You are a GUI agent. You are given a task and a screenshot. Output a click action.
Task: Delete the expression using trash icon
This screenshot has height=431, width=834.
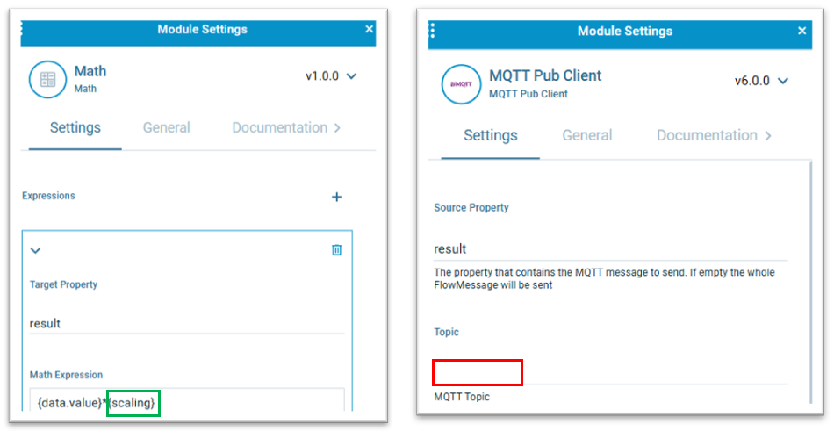pos(337,249)
